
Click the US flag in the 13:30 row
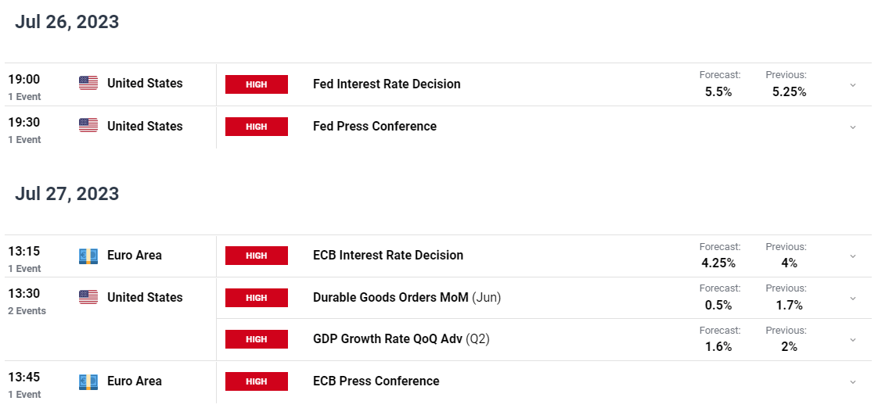[88, 297]
